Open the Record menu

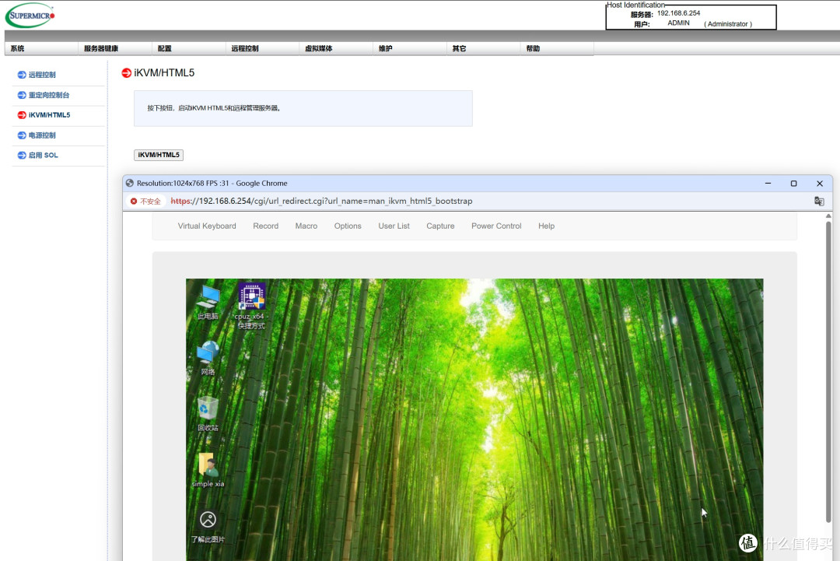point(266,226)
